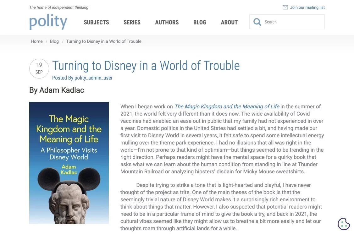Click the article title heading

pos(146,66)
